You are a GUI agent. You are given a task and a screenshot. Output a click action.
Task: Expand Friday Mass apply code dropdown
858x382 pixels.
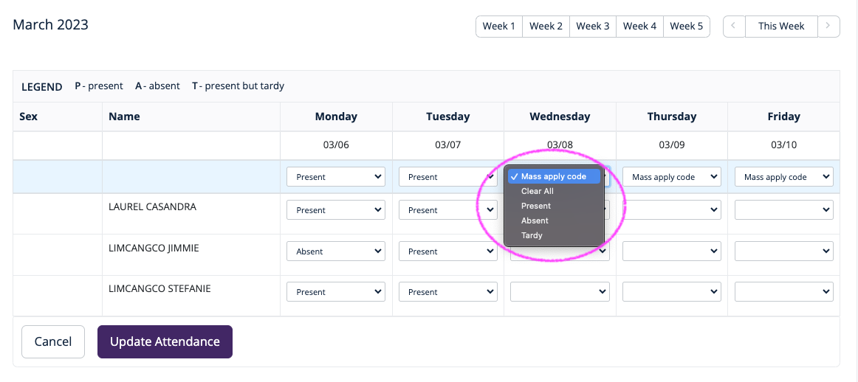pyautogui.click(x=783, y=177)
